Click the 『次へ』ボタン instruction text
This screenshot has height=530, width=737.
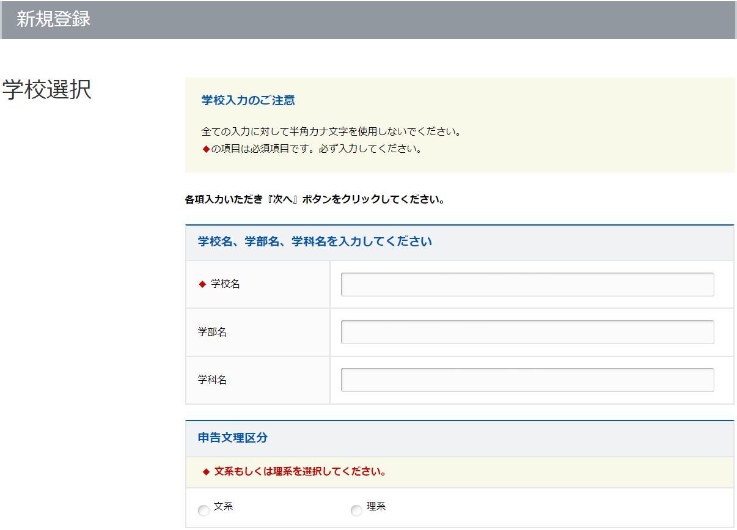coord(315,200)
